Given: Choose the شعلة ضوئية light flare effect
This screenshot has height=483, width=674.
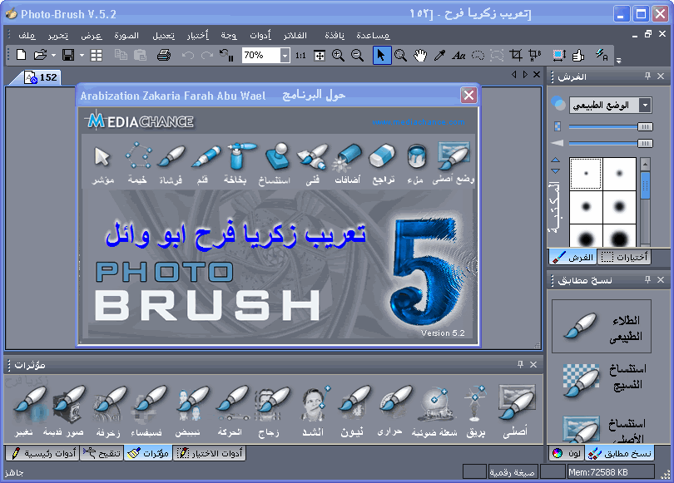Looking at the screenshot, I should pyautogui.click(x=435, y=410).
